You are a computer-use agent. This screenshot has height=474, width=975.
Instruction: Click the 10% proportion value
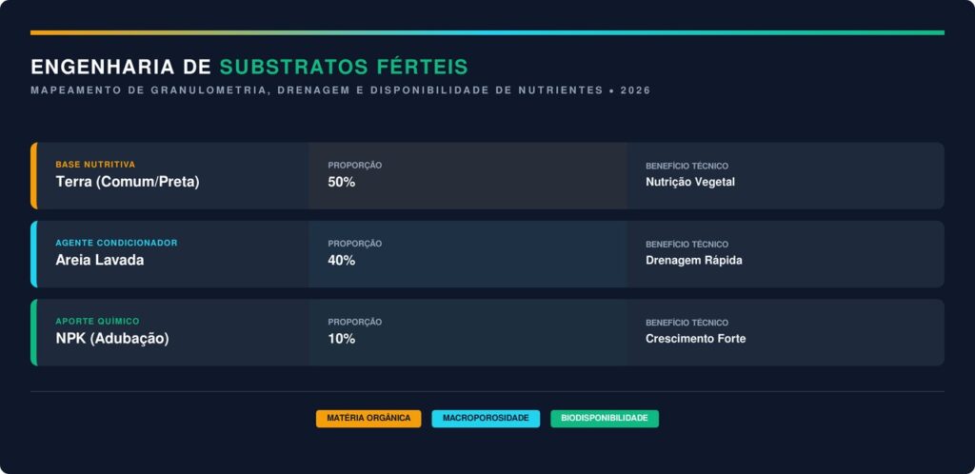pyautogui.click(x=342, y=339)
